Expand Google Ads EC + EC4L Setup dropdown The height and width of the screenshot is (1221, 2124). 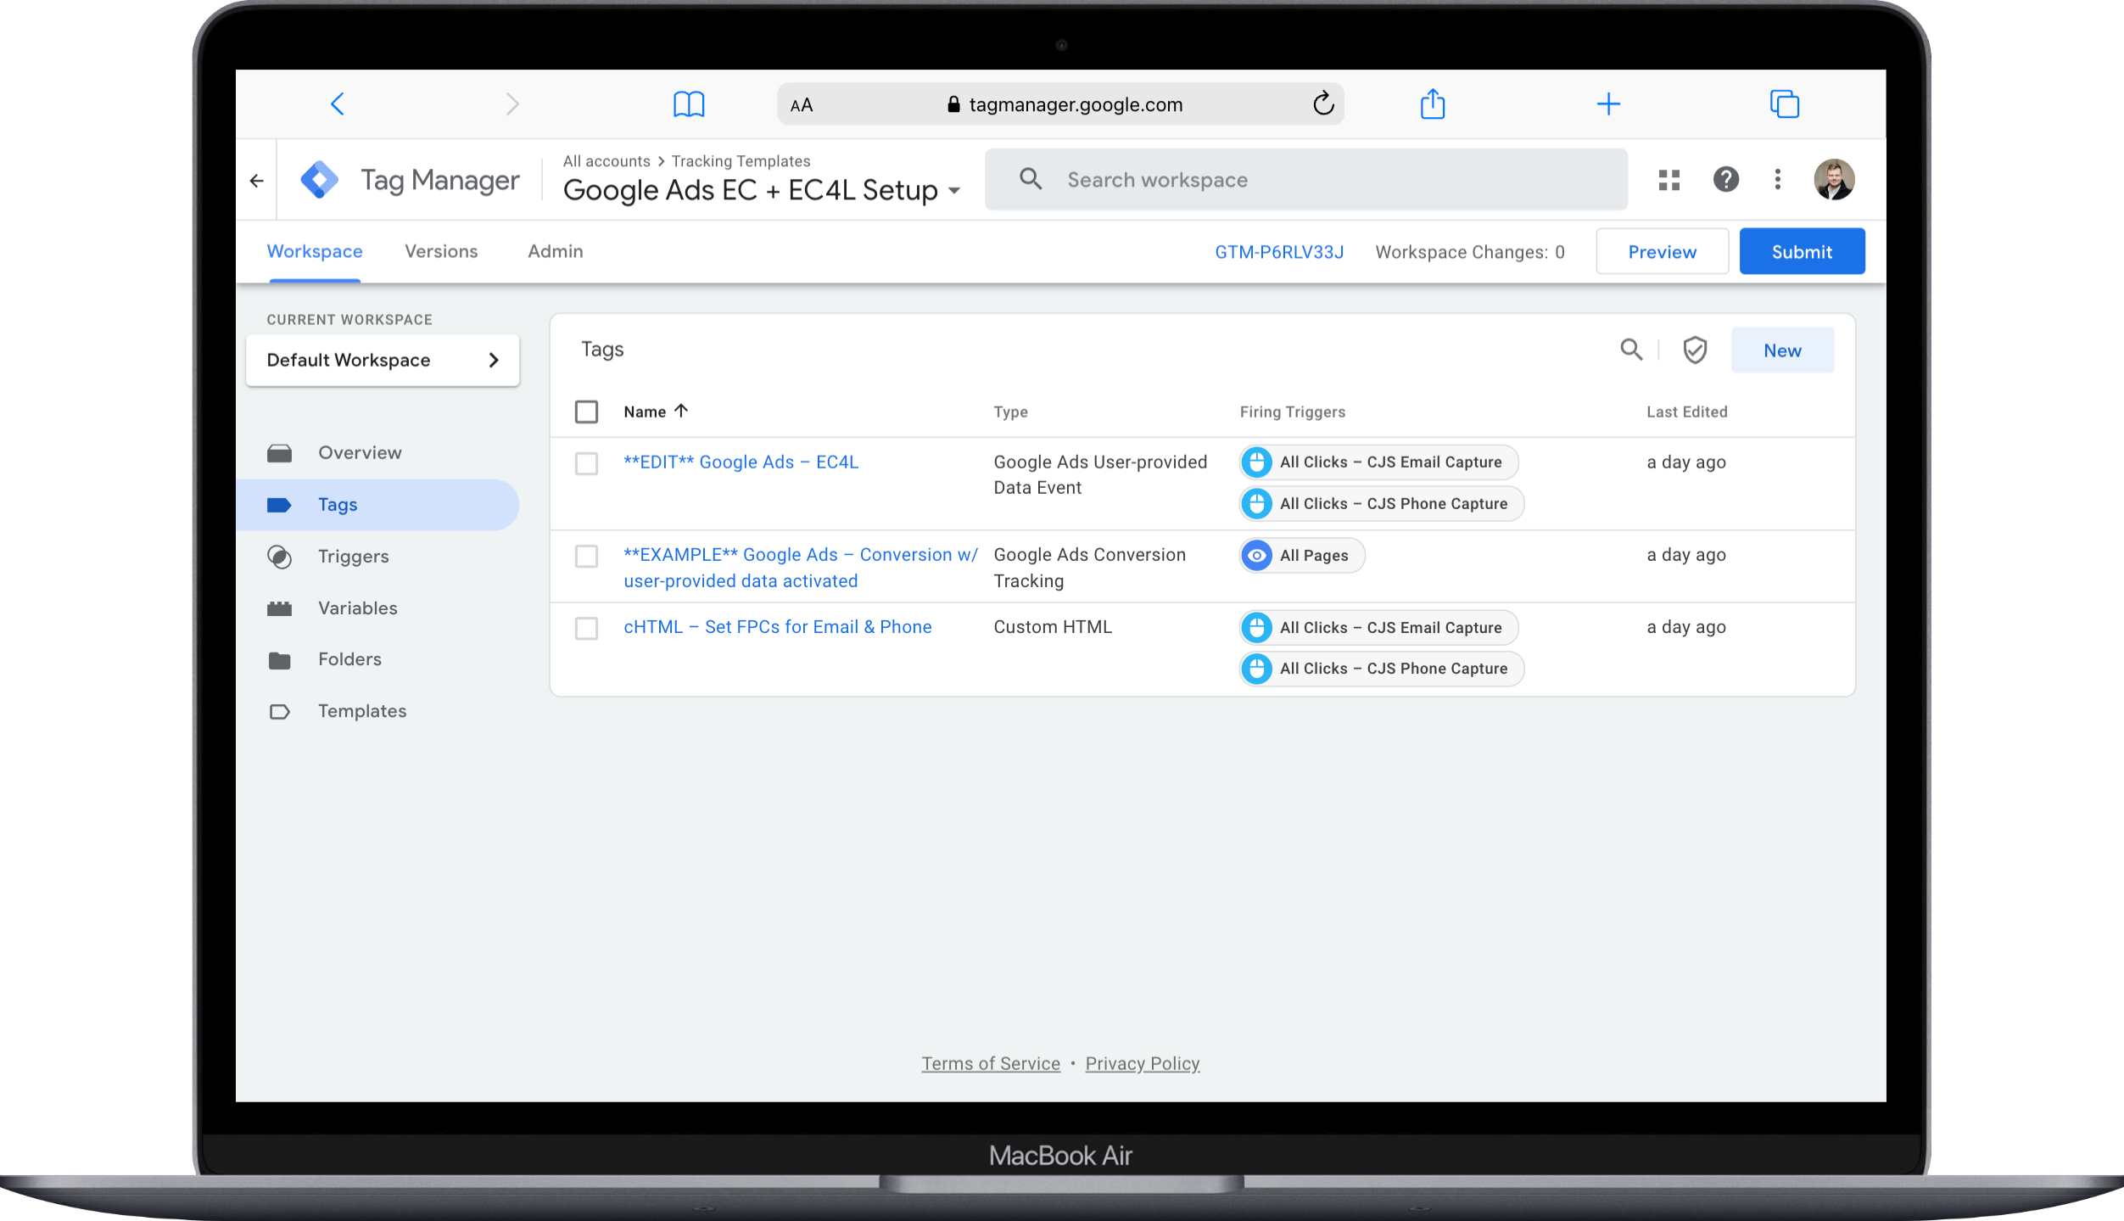pyautogui.click(x=954, y=190)
